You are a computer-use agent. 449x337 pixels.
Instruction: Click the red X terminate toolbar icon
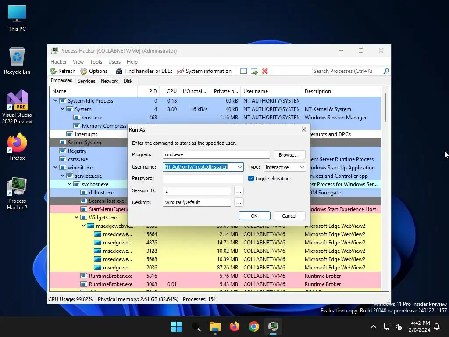265,71
